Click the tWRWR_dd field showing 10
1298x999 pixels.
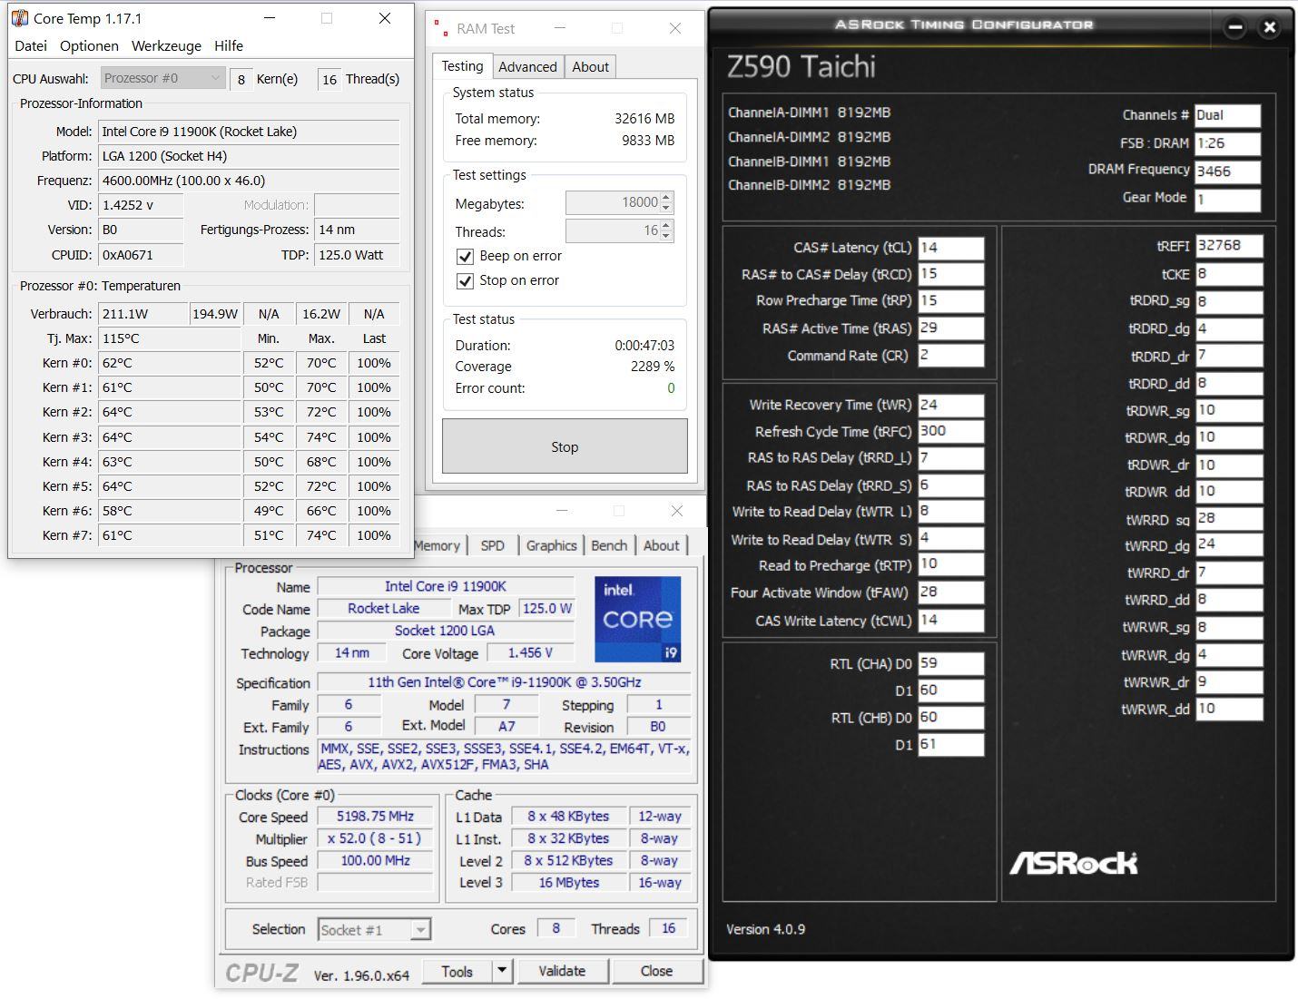[x=1229, y=709]
